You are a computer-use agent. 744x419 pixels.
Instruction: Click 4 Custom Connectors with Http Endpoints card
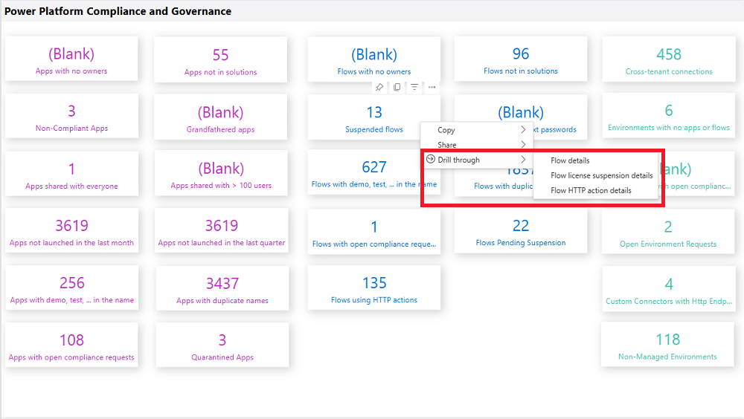(669, 289)
